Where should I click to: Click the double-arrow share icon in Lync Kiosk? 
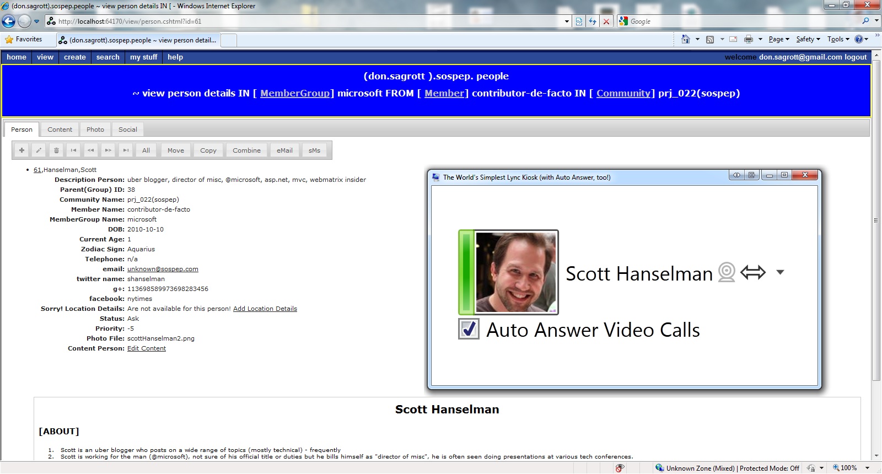click(753, 272)
